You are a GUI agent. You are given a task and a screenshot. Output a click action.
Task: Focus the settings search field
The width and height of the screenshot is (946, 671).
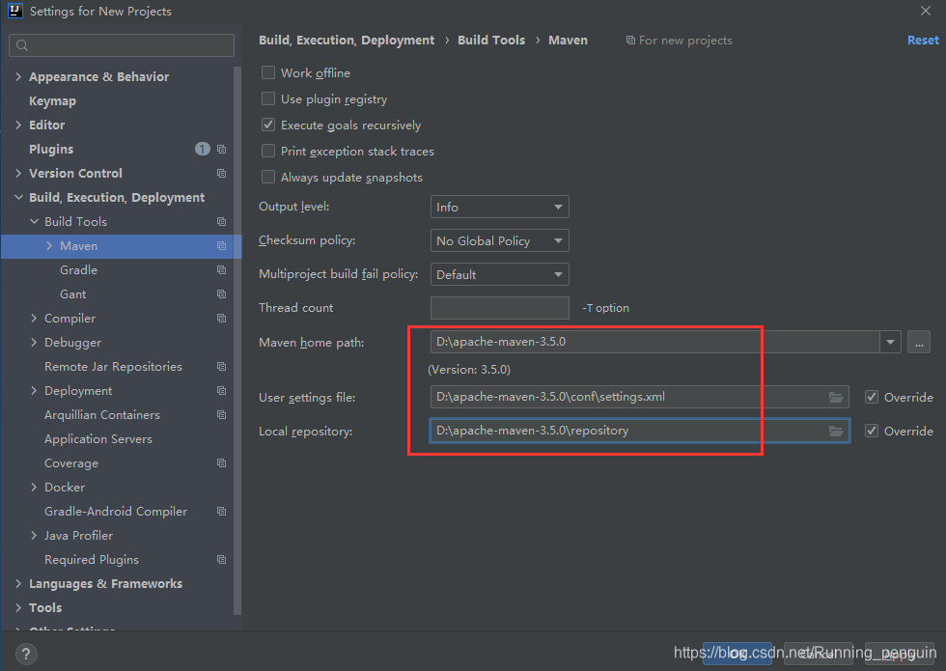point(122,45)
